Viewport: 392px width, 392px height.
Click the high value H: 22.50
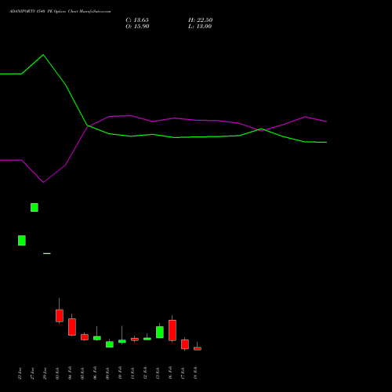[x=201, y=20]
